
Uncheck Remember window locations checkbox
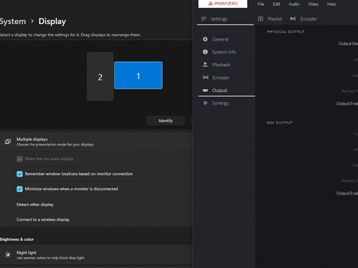tap(20, 174)
